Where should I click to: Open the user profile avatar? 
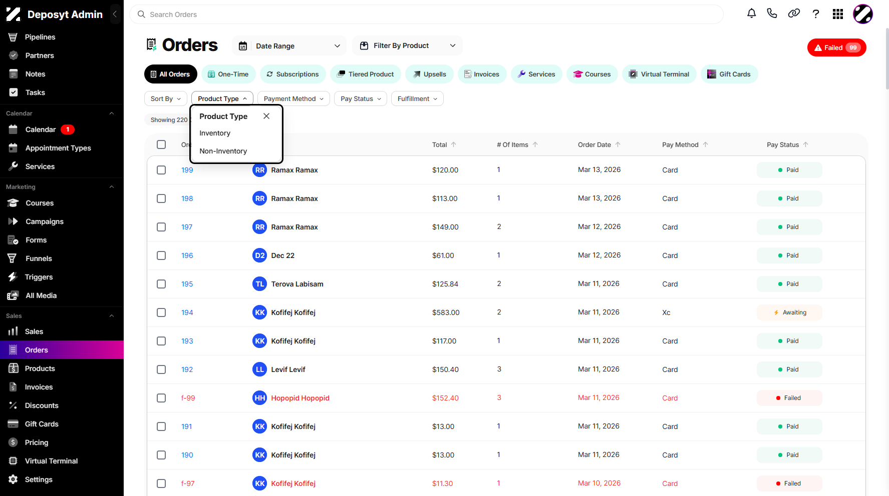click(x=863, y=14)
